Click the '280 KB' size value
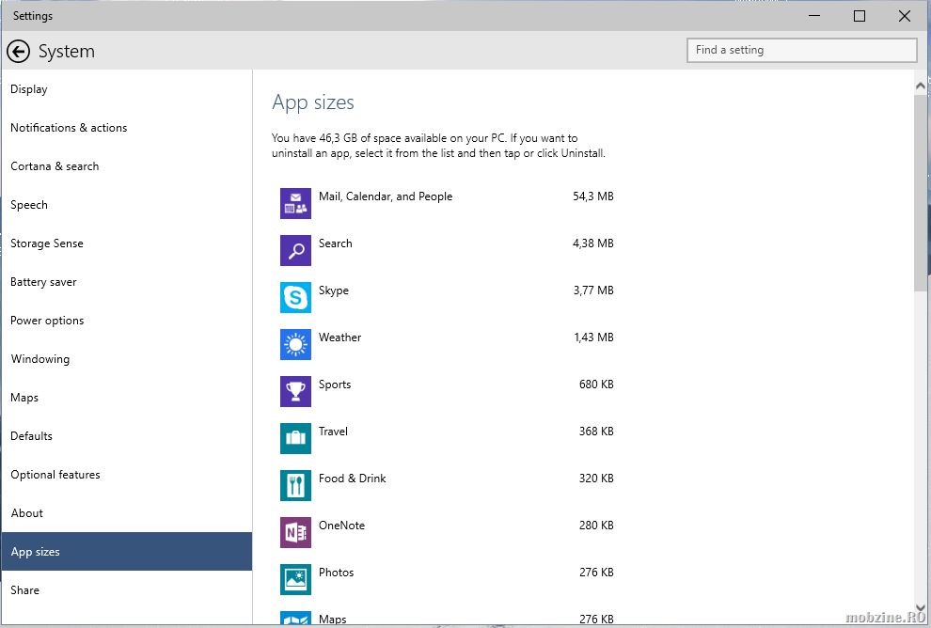This screenshot has height=628, width=931. [x=597, y=526]
